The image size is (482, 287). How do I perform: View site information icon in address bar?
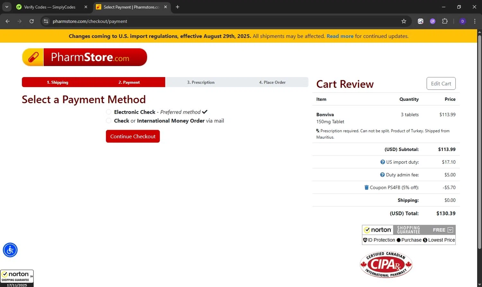click(46, 21)
